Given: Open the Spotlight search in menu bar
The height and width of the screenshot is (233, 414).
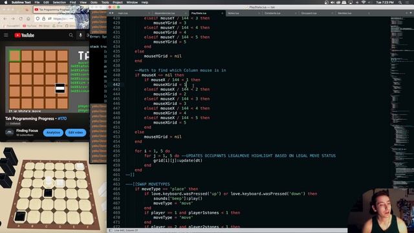Looking at the screenshot, I should coord(400,3).
